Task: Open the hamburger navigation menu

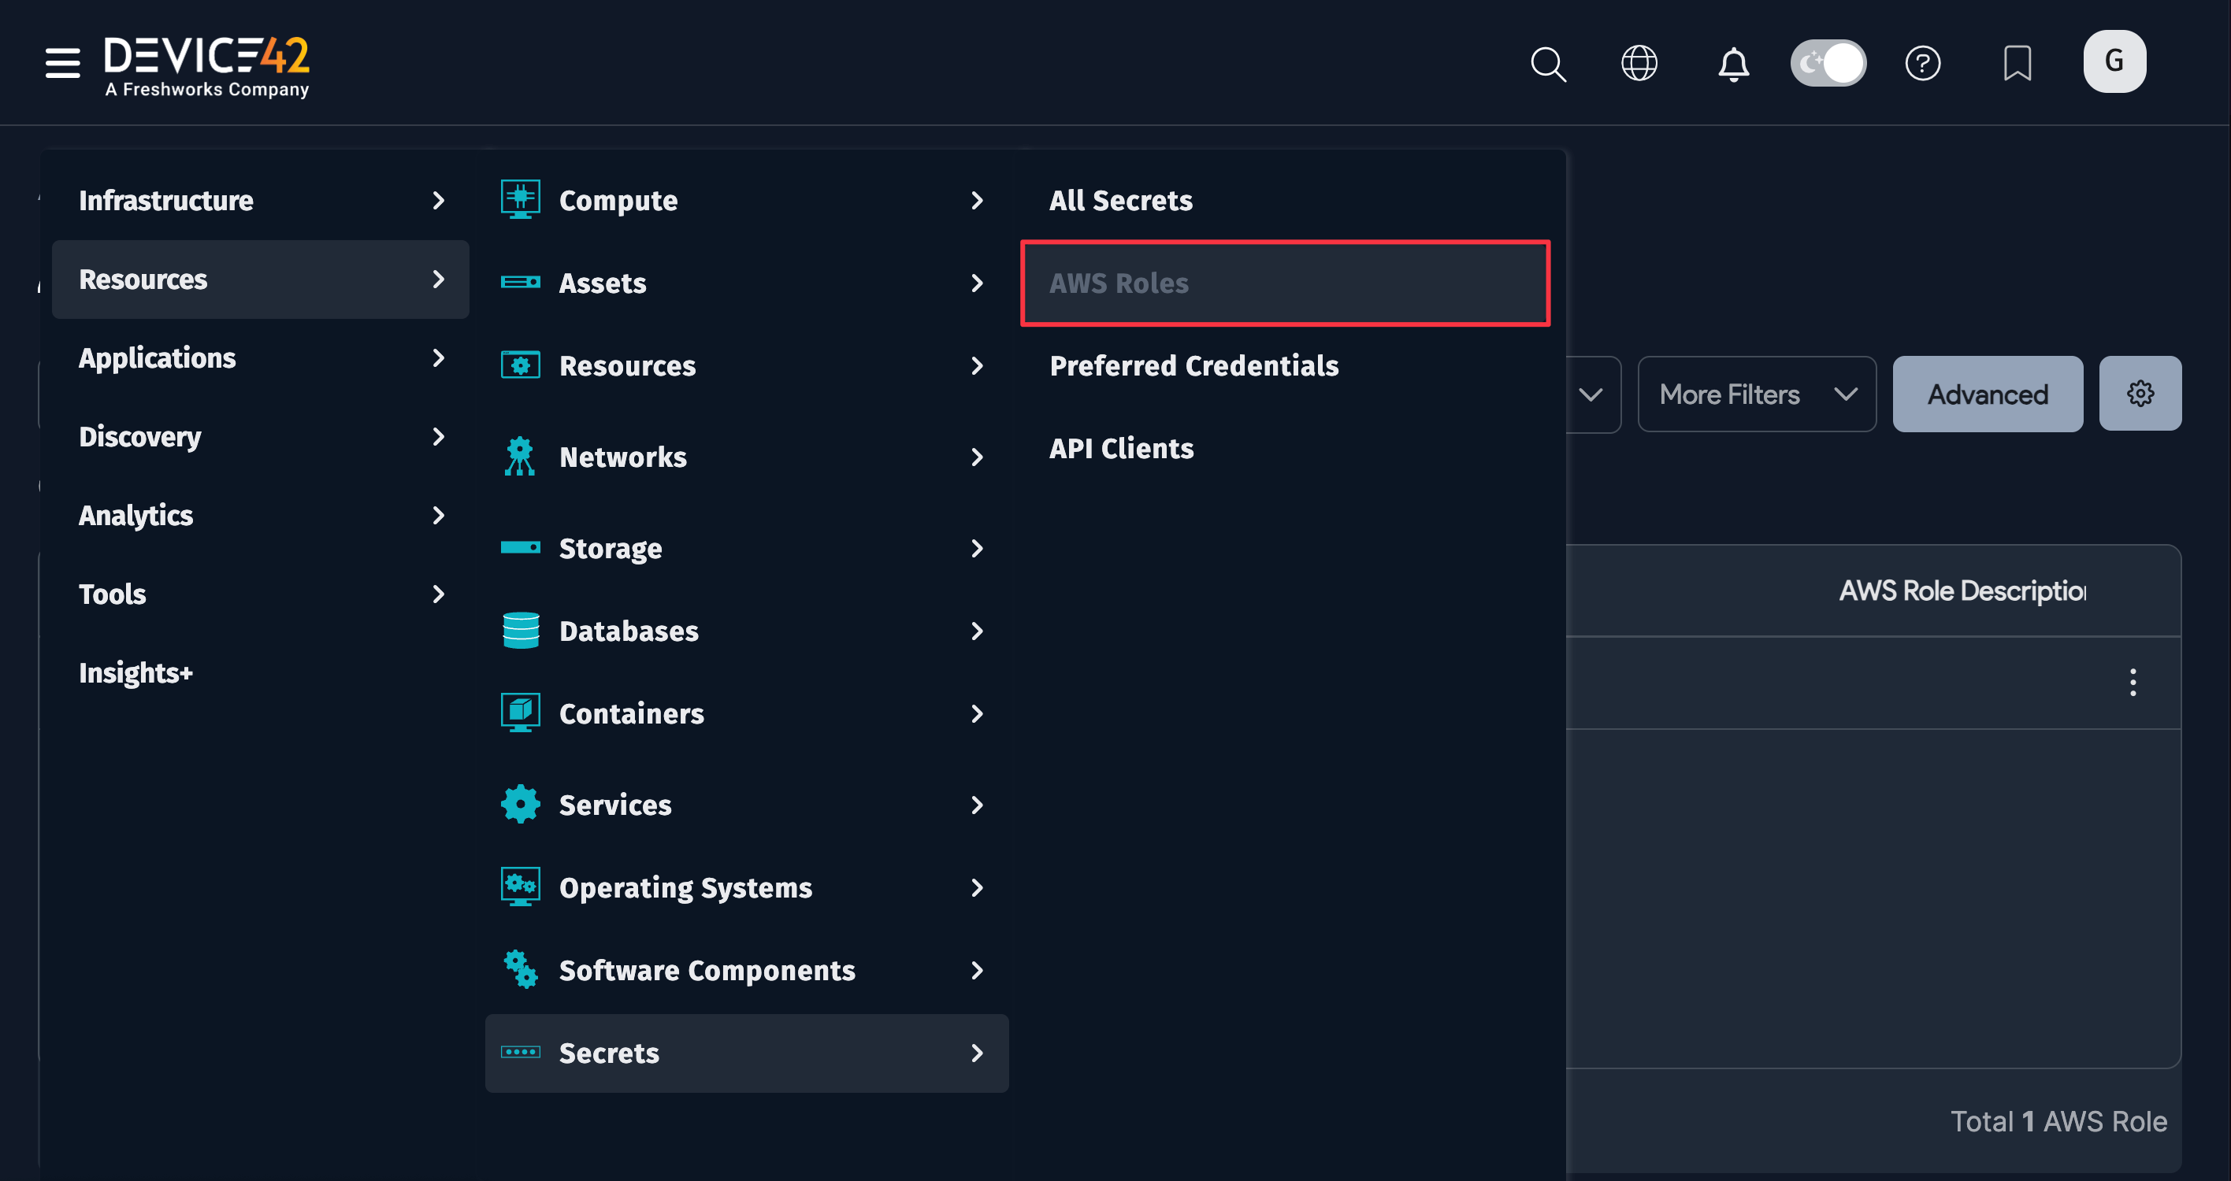Action: (x=61, y=62)
